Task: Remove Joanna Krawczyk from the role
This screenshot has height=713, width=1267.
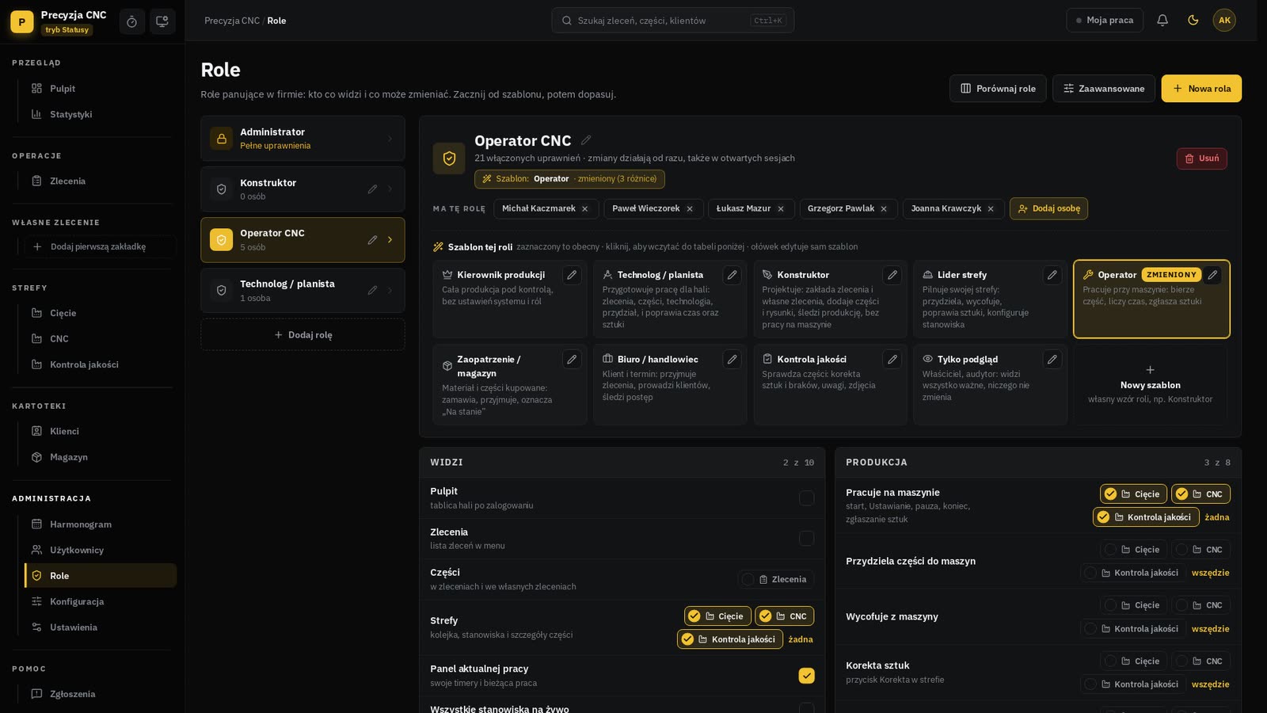Action: pos(991,209)
